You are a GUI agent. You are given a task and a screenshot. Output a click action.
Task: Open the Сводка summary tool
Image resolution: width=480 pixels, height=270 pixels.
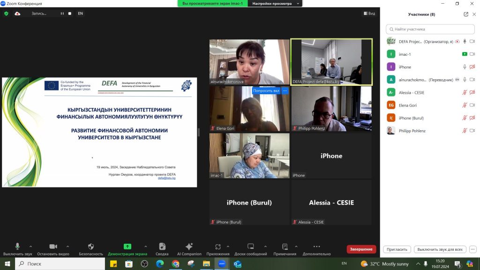click(x=162, y=247)
